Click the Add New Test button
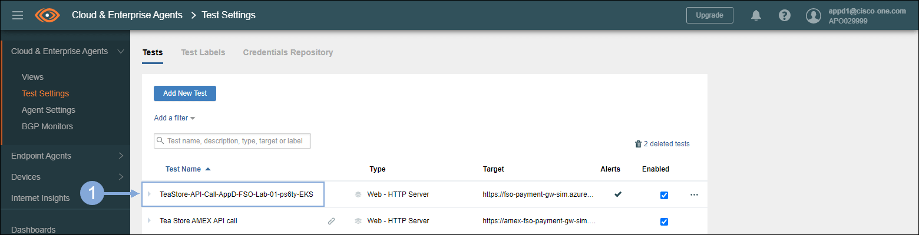The image size is (919, 235). [185, 93]
